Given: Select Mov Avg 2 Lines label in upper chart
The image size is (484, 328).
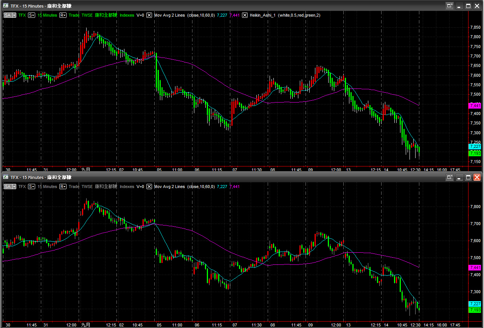Looking at the screenshot, I should 169,15.
